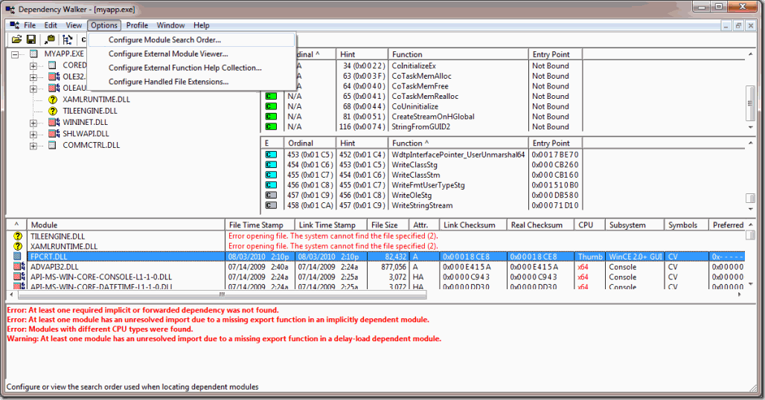Click the gray C icon of WriteStringStream row
Viewport: 765px width, 400px height.
coord(271,206)
